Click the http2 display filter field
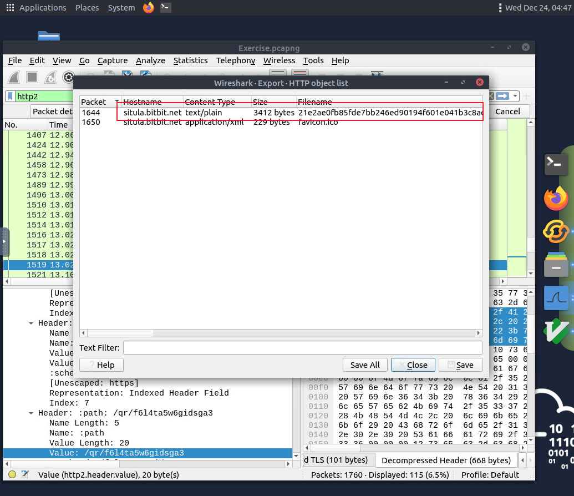The height and width of the screenshot is (496, 574). point(44,97)
